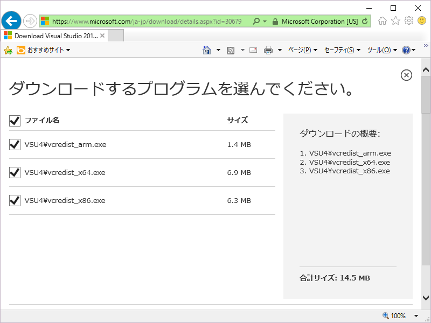Go back with the blue back arrow
This screenshot has width=431, height=323.
(x=11, y=21)
